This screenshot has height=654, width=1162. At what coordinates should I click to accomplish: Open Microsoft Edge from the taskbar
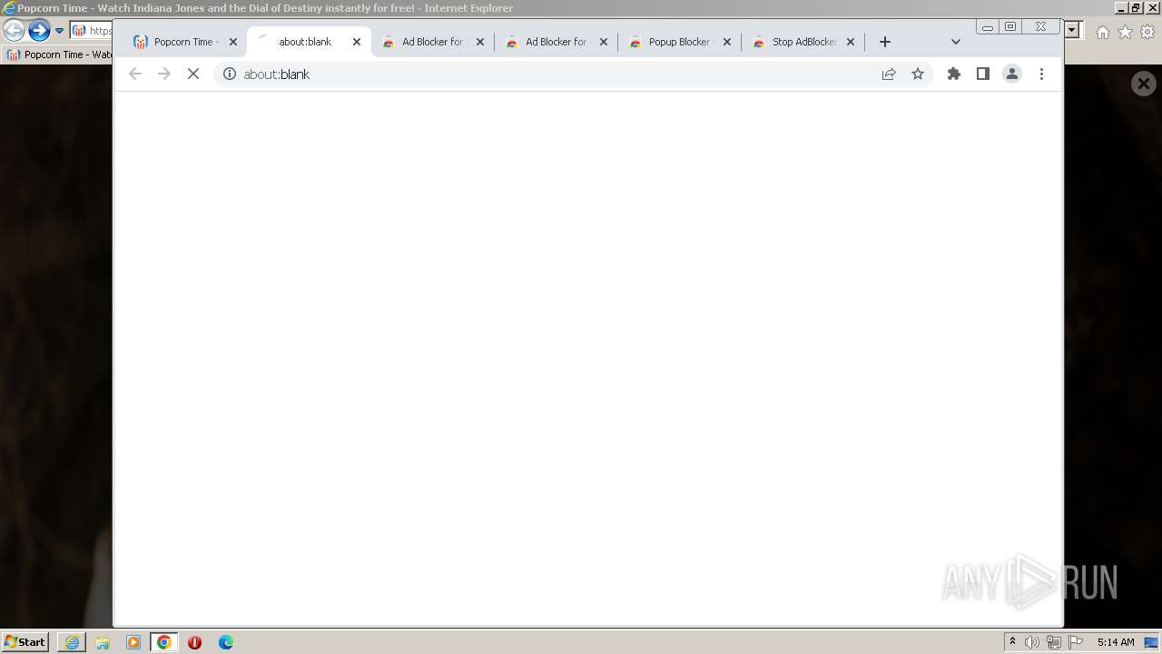tap(226, 642)
